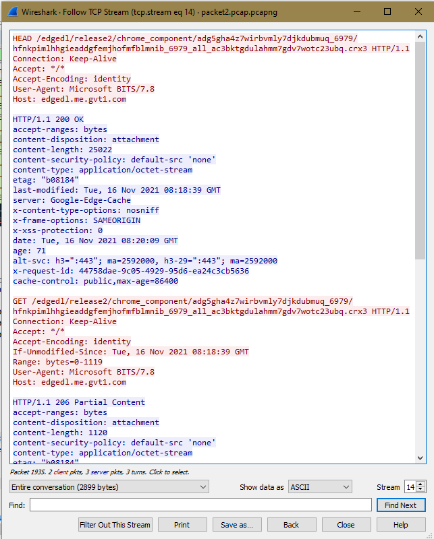Image resolution: width=434 pixels, height=539 pixels.
Task: Click the Wireshark fin icon in title bar
Action: [x=12, y=12]
